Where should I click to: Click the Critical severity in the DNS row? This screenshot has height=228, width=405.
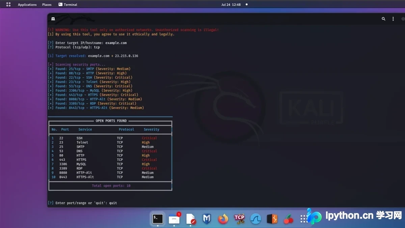150,151
